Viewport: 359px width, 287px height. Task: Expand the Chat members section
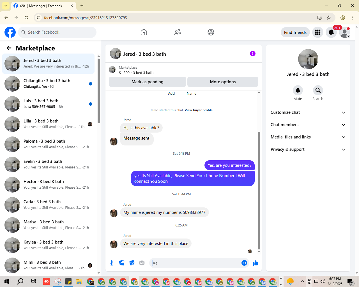pos(308,125)
